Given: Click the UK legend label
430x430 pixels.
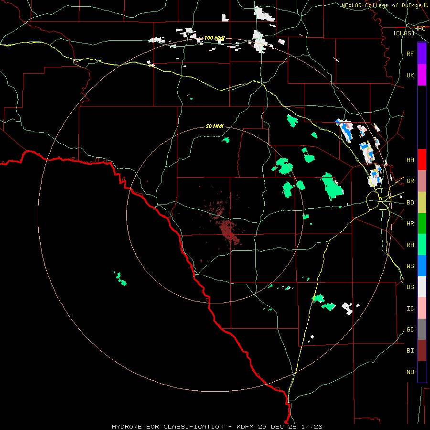Looking at the screenshot, I should (x=410, y=75).
